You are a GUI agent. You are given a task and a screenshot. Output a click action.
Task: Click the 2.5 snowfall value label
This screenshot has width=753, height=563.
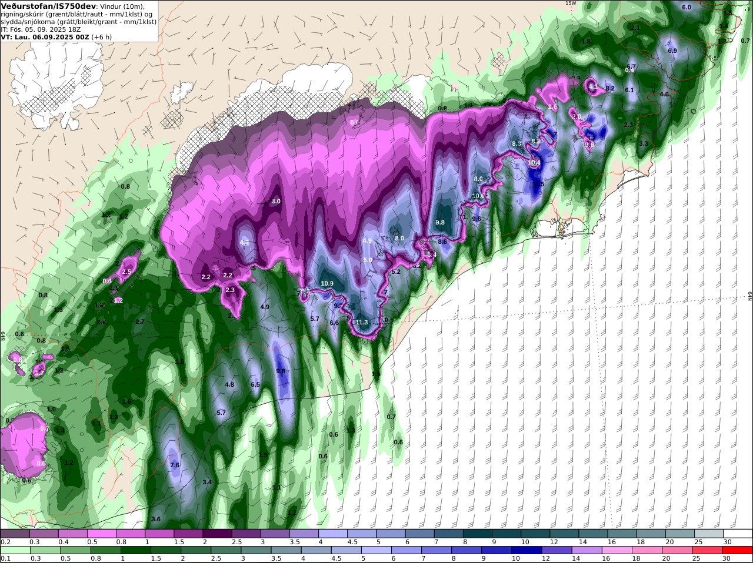[x=126, y=272]
